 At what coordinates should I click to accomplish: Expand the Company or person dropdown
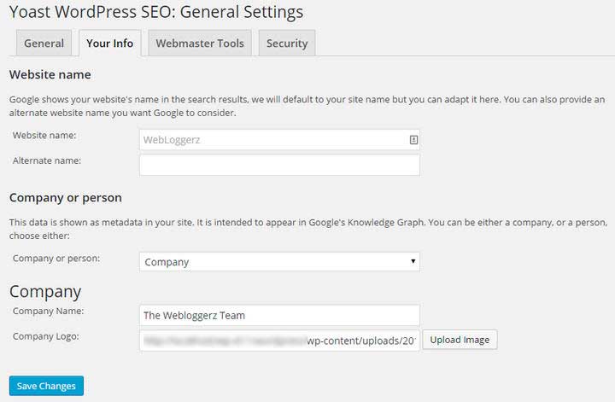(x=279, y=262)
